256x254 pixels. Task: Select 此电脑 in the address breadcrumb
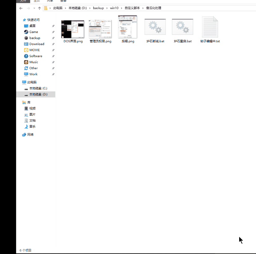click(58, 8)
